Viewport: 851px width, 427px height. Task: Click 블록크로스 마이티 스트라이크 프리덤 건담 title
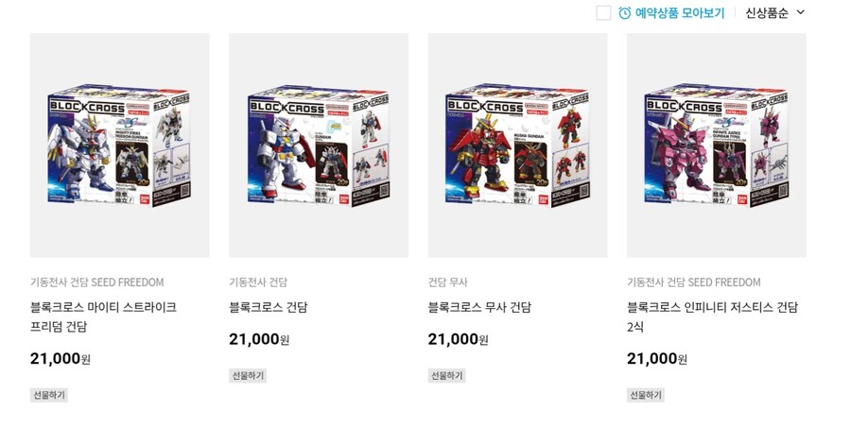point(103,316)
